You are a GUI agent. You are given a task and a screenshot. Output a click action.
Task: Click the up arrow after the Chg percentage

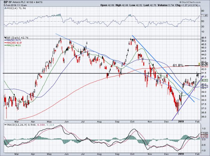click(199, 5)
